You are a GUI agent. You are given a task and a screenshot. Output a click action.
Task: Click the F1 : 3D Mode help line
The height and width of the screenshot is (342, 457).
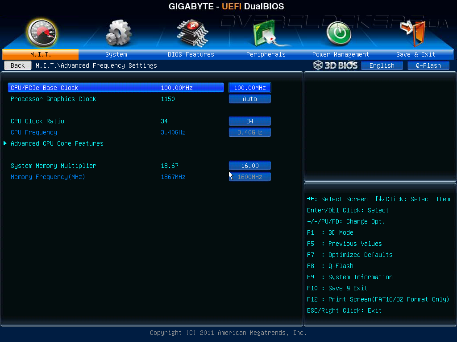pos(330,232)
